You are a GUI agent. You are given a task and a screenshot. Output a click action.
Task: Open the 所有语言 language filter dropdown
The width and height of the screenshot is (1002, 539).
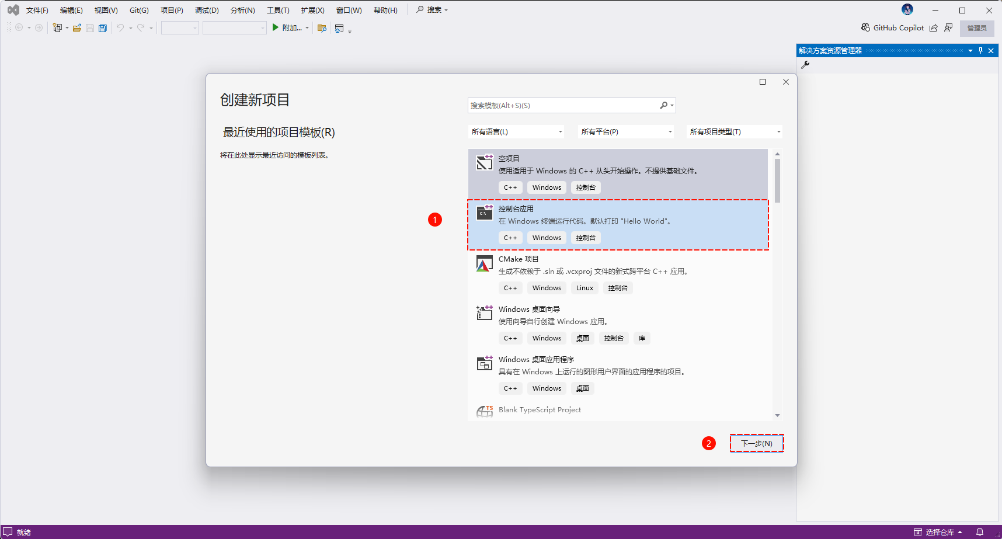tap(516, 132)
